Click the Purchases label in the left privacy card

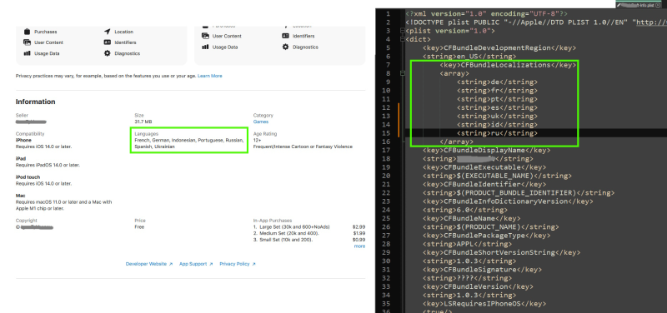tap(46, 32)
